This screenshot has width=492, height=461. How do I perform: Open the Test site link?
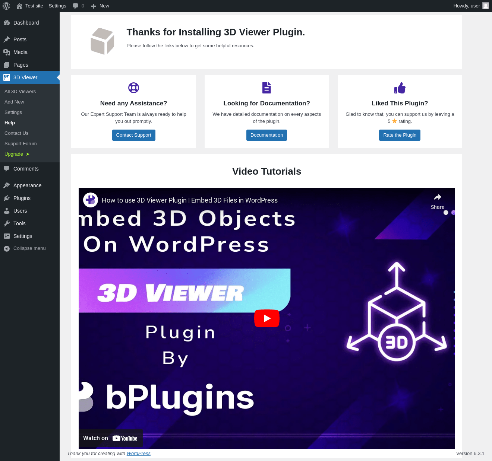click(30, 6)
